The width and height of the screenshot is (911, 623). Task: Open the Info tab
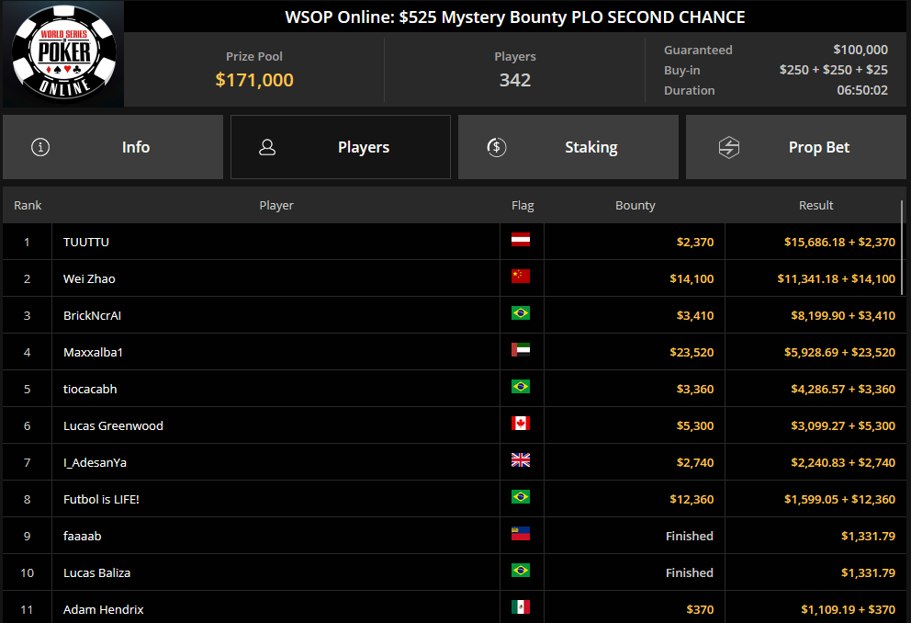[113, 147]
